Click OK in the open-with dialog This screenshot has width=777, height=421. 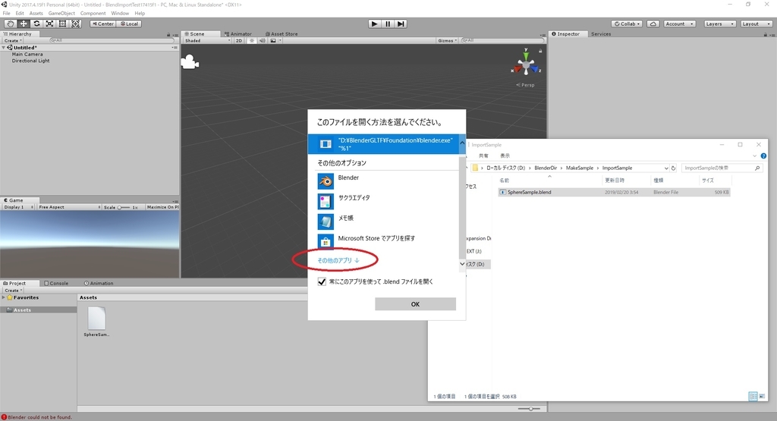coord(415,304)
